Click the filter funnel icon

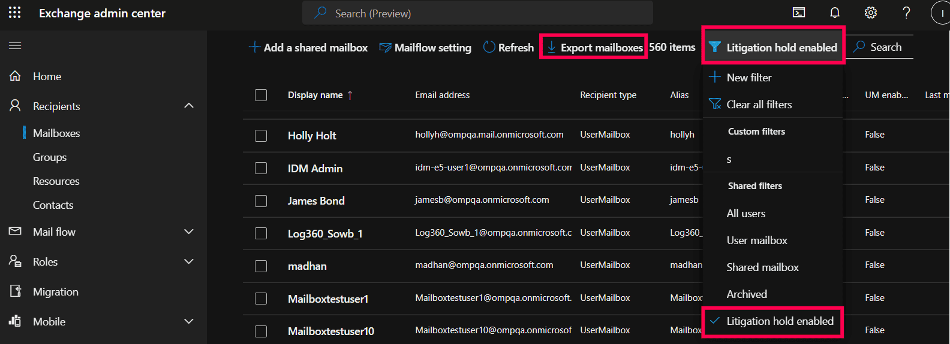point(715,47)
